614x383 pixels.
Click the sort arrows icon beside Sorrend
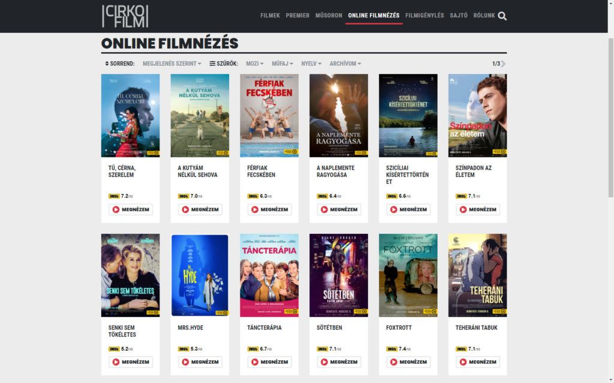pyautogui.click(x=107, y=63)
